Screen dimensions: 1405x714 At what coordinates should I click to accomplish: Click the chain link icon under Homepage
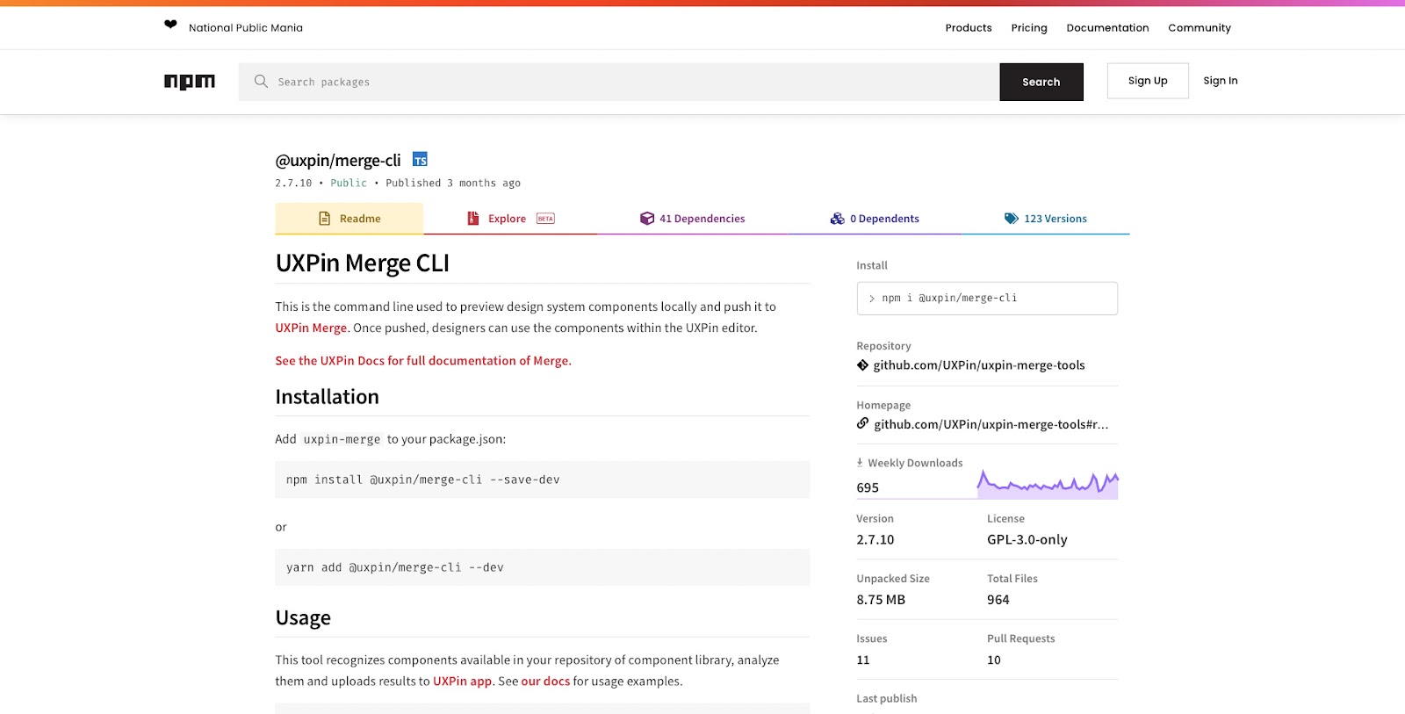(x=863, y=423)
